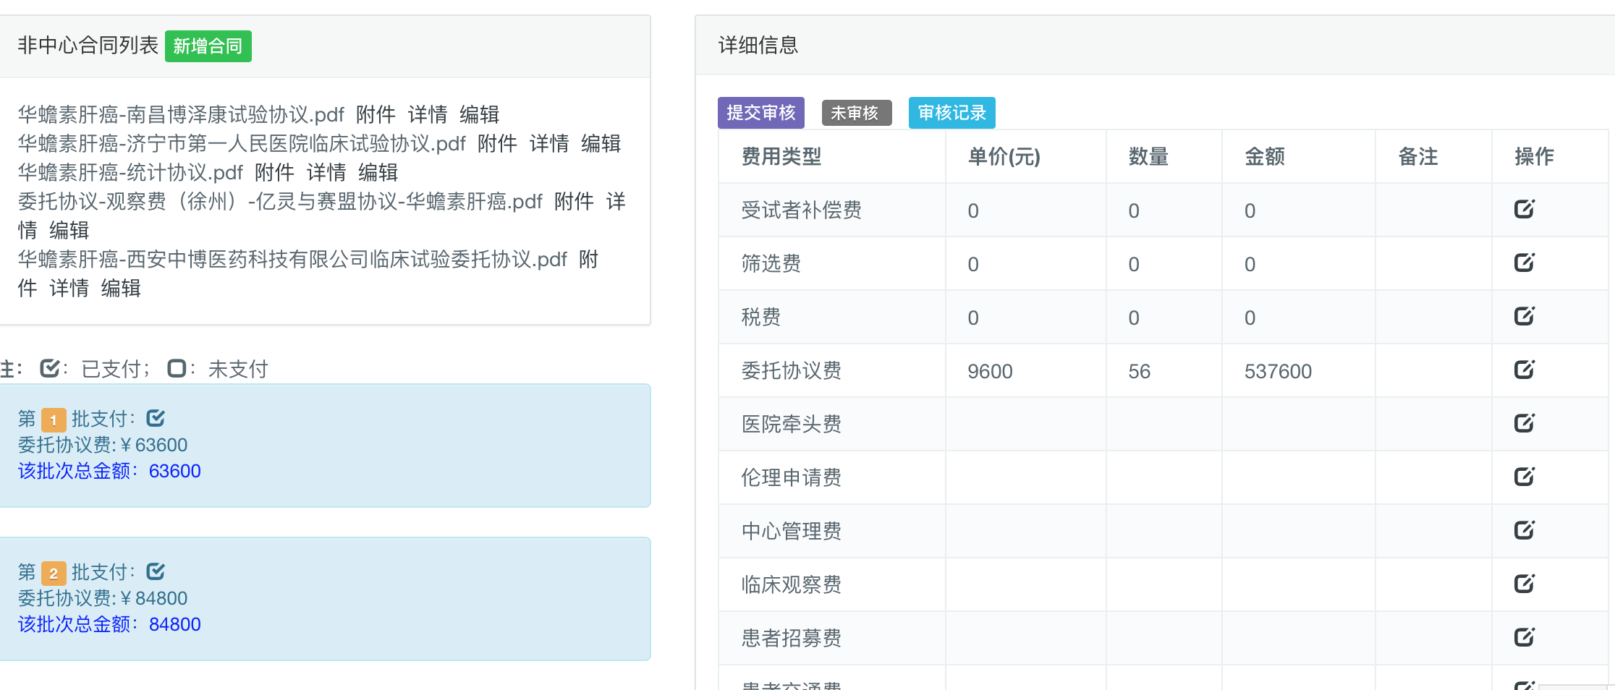Click the 新增合同 button

208,46
